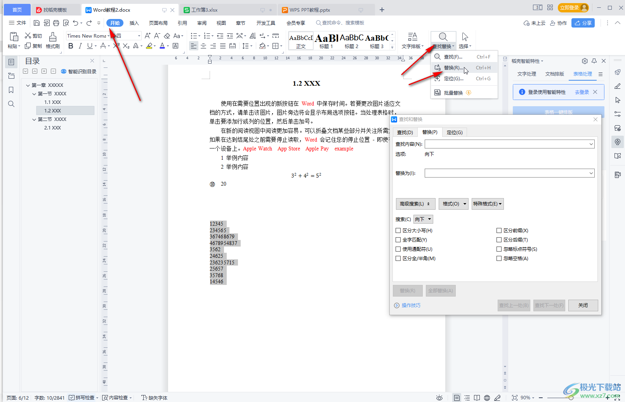
Task: Enable Match suffix checkbox (区分后缀)
Action: click(499, 240)
